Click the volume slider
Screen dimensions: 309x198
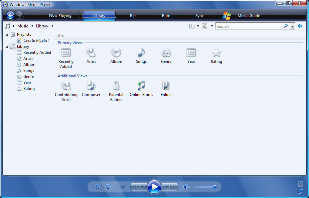(x=205, y=187)
